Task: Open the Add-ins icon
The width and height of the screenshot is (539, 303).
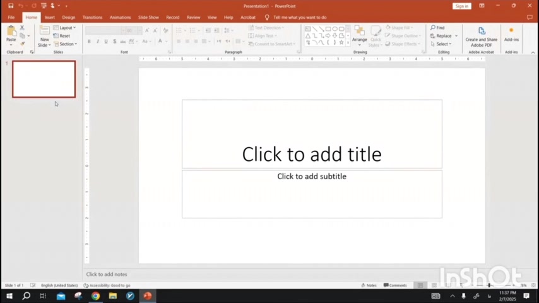Action: tap(511, 32)
